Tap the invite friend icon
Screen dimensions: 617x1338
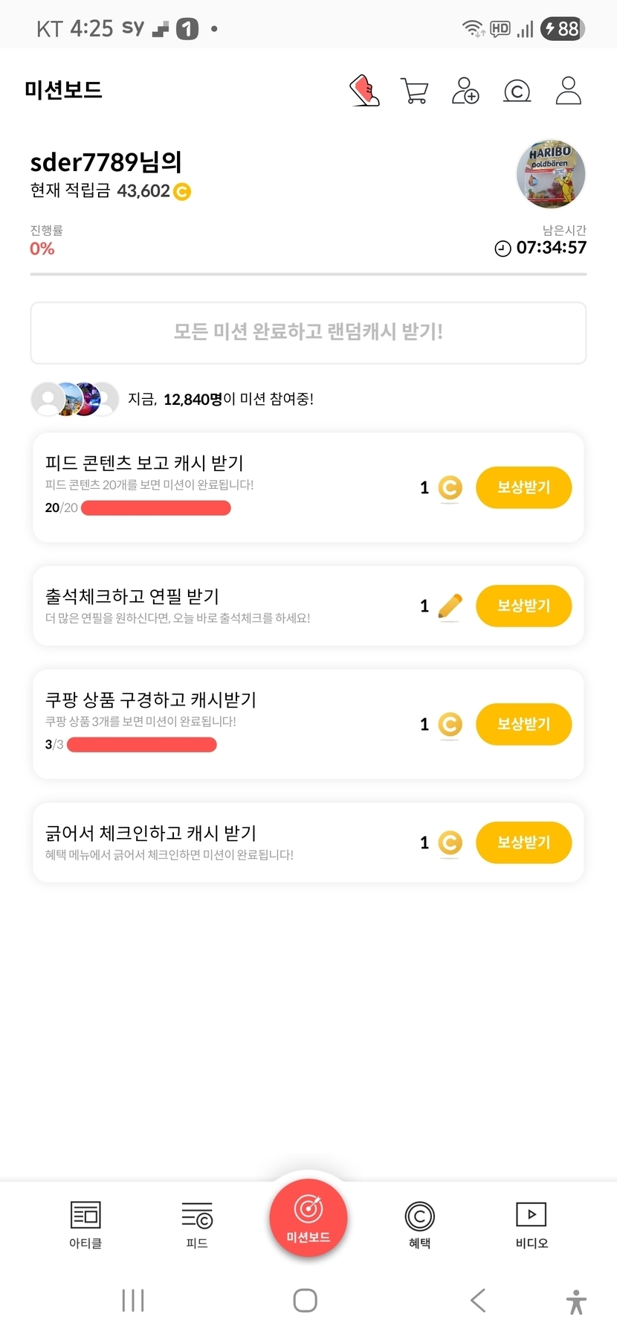[x=465, y=91]
